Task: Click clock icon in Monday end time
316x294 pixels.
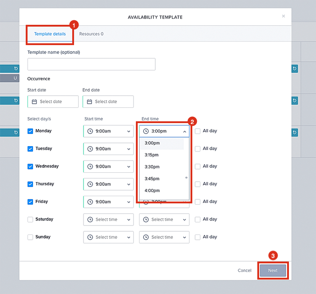Action: [x=146, y=131]
